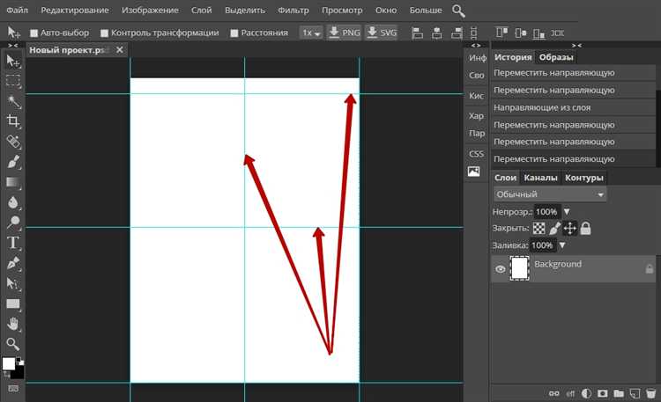Select the Brush tool

point(13,162)
